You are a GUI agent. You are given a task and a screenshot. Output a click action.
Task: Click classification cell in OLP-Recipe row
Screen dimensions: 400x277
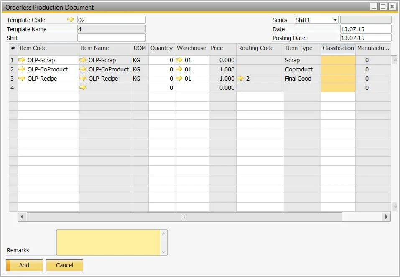[x=338, y=78]
